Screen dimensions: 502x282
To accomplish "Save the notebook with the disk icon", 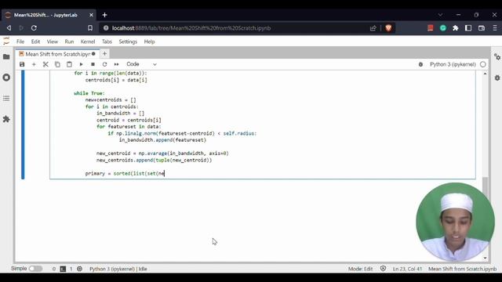I will coord(22,64).
